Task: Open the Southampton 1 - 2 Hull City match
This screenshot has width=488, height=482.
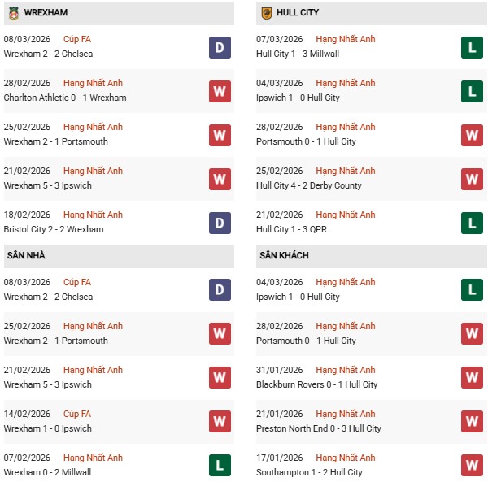Action: (x=309, y=472)
